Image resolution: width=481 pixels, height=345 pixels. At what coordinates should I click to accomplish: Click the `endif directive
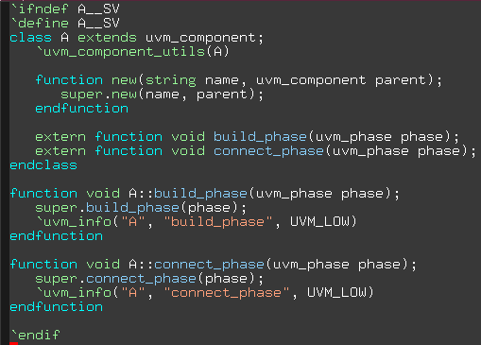35,335
